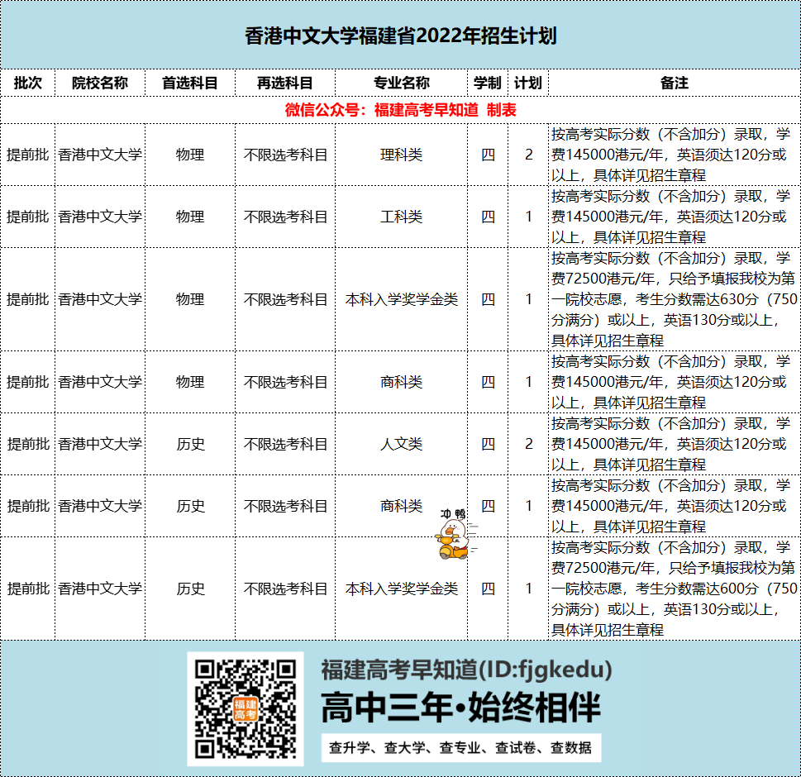Click title 香港中文大学福建省2022年招生计划
This screenshot has height=777, width=801.
click(400, 36)
